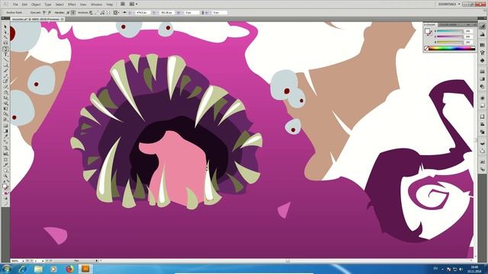The width and height of the screenshot is (488, 274).
Task: Open Firefox from the taskbar
Action: click(69, 269)
